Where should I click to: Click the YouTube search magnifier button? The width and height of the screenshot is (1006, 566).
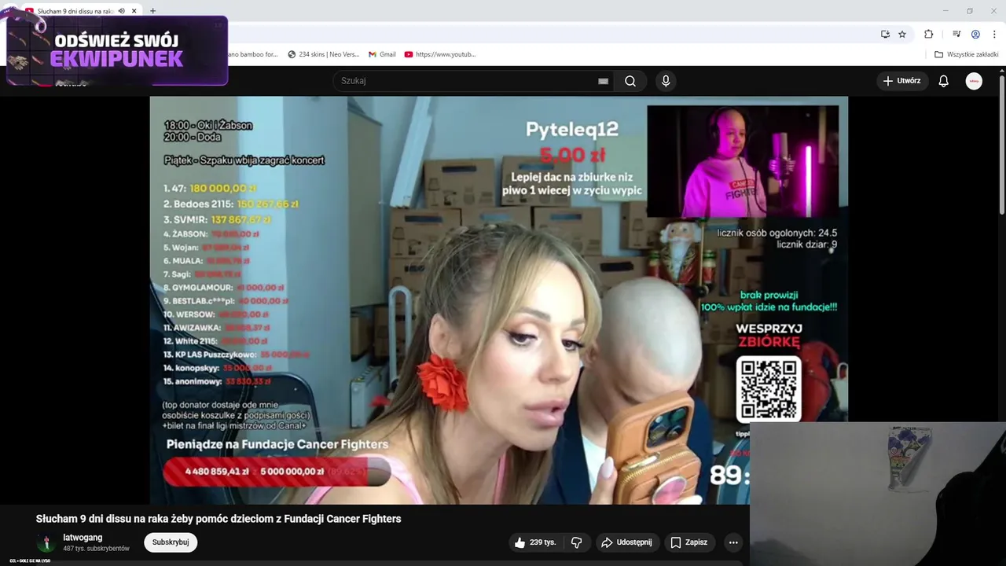(x=630, y=81)
